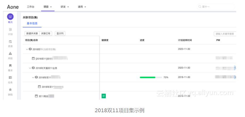This screenshot has width=245, height=117.
Task: Select the 2018年天猫双11业务 name
Action: coord(46,68)
